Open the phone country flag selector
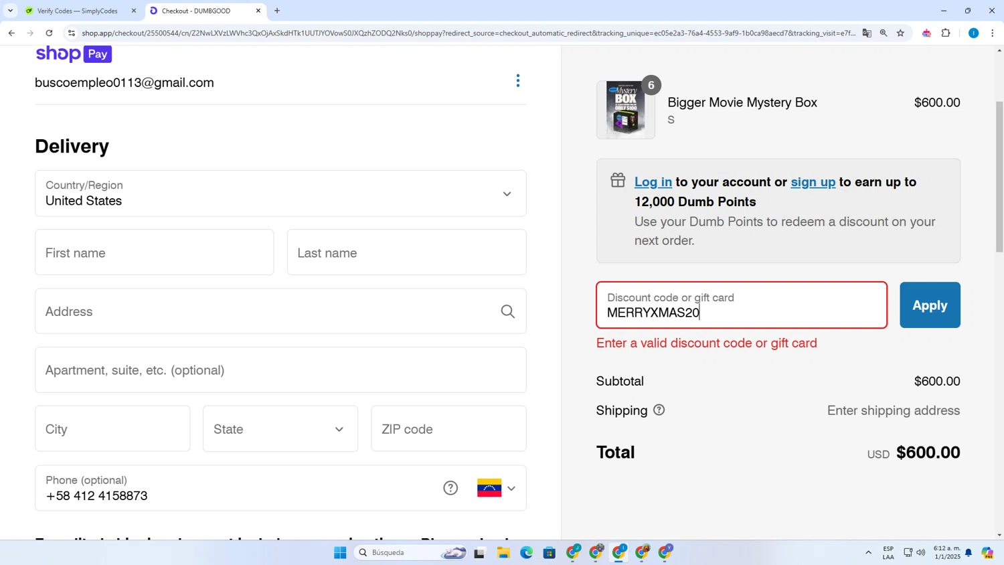This screenshot has height=565, width=1004. (x=496, y=488)
